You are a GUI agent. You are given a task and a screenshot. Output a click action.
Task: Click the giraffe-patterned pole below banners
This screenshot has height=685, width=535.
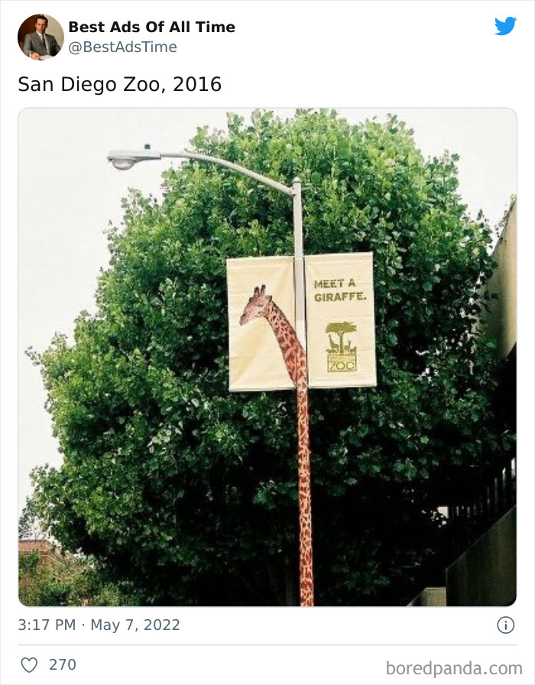(305, 496)
